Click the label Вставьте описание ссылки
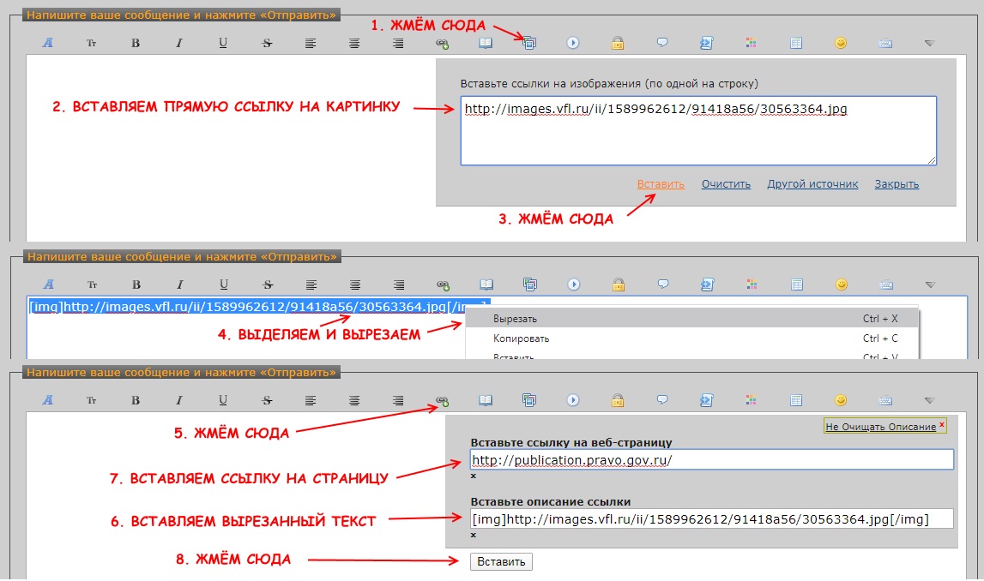Viewport: 984px width, 581px height. (x=551, y=502)
